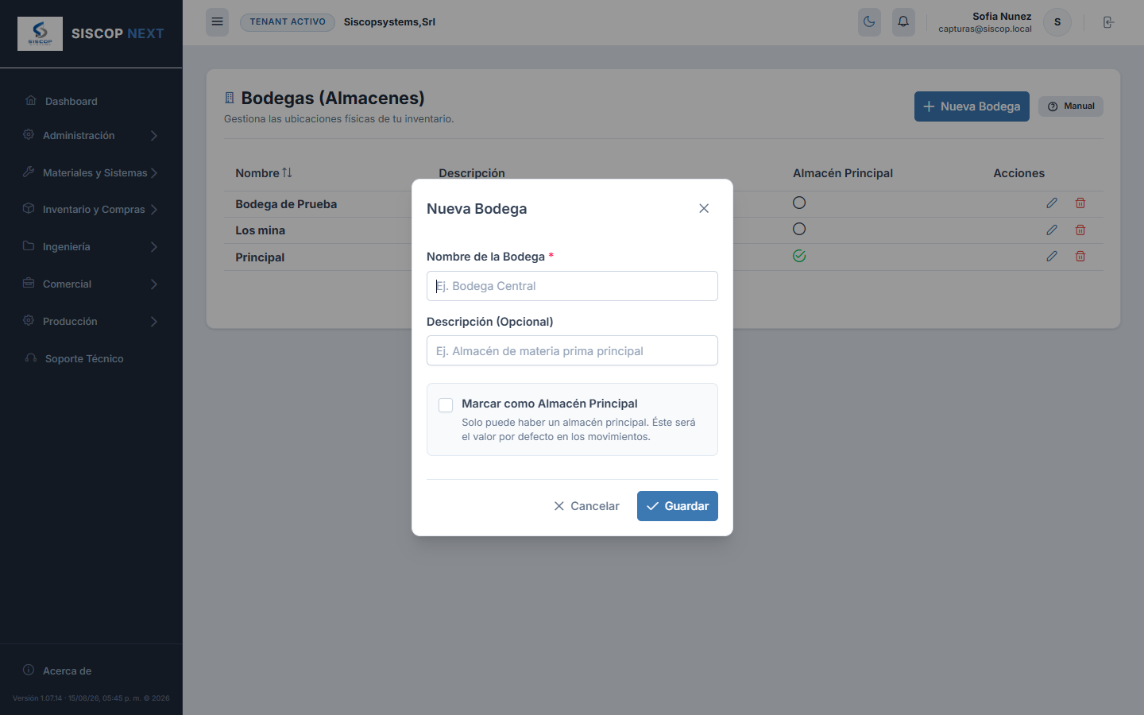Screen dimensions: 1144x715
Task: Focus the Nombre de la Bodega field
Action: 572,286
